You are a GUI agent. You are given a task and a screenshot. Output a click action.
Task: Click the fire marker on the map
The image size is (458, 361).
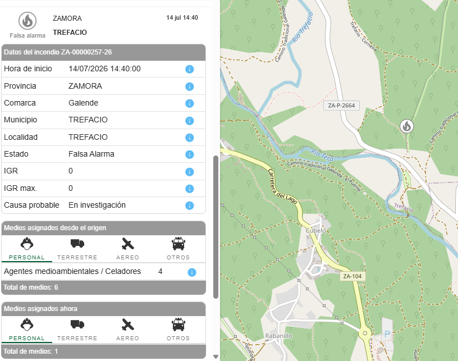[406, 126]
